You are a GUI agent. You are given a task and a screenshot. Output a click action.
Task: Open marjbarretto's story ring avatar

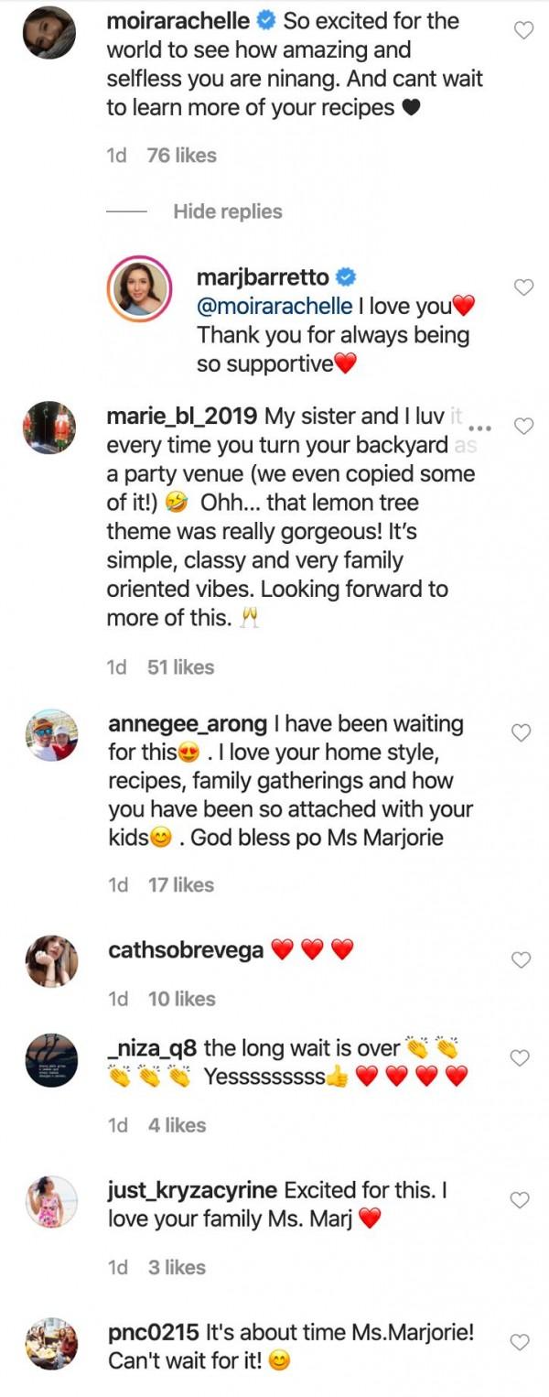click(140, 287)
